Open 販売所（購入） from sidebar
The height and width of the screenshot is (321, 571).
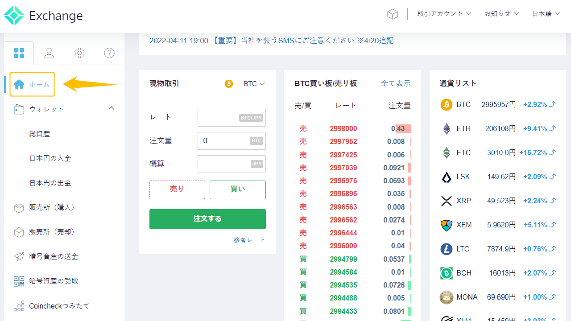click(x=52, y=207)
